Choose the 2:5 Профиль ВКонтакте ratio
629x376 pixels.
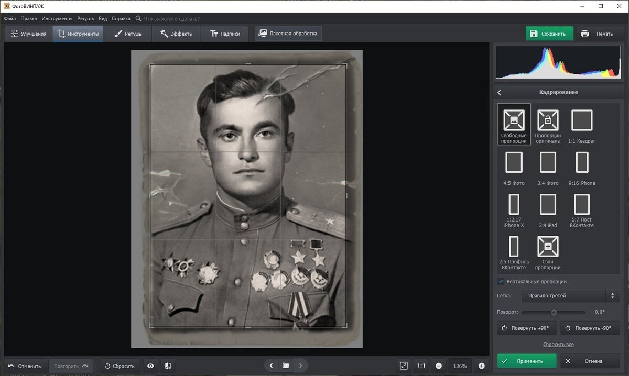(x=514, y=253)
